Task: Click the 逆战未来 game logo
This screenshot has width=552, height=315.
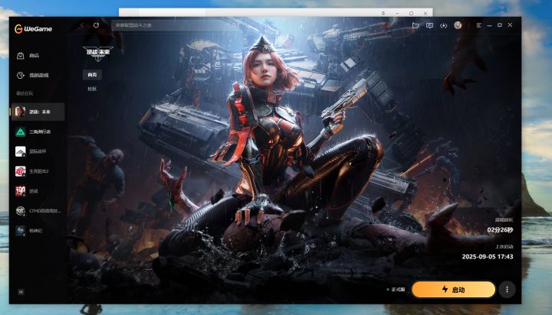Action: pos(98,54)
